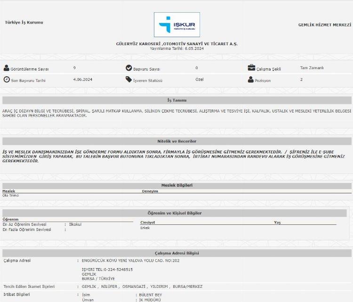Click the workplace phone number line
This screenshot has height=302, width=353.
[107, 270]
